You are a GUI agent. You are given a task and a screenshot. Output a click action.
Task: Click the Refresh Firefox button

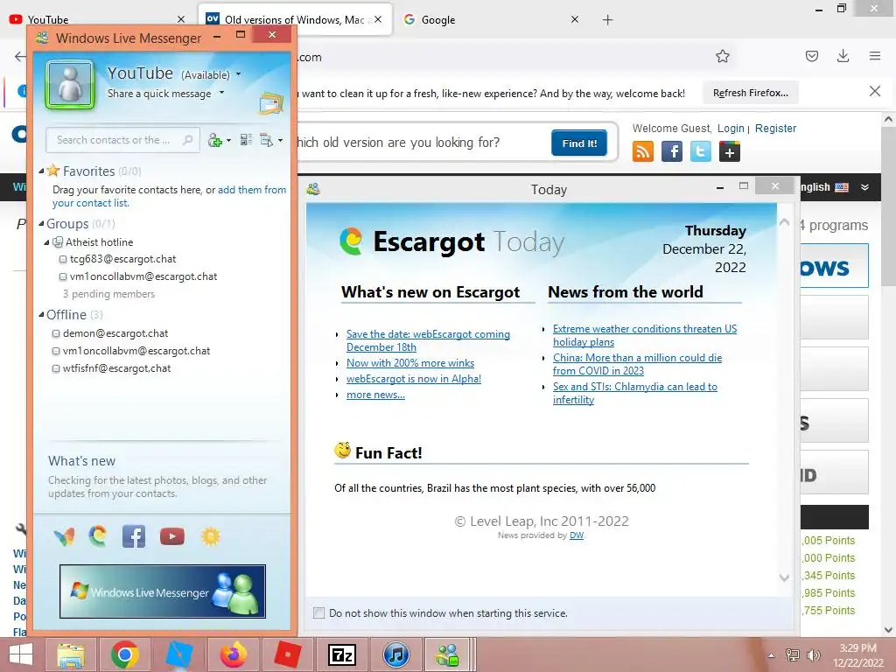click(750, 93)
